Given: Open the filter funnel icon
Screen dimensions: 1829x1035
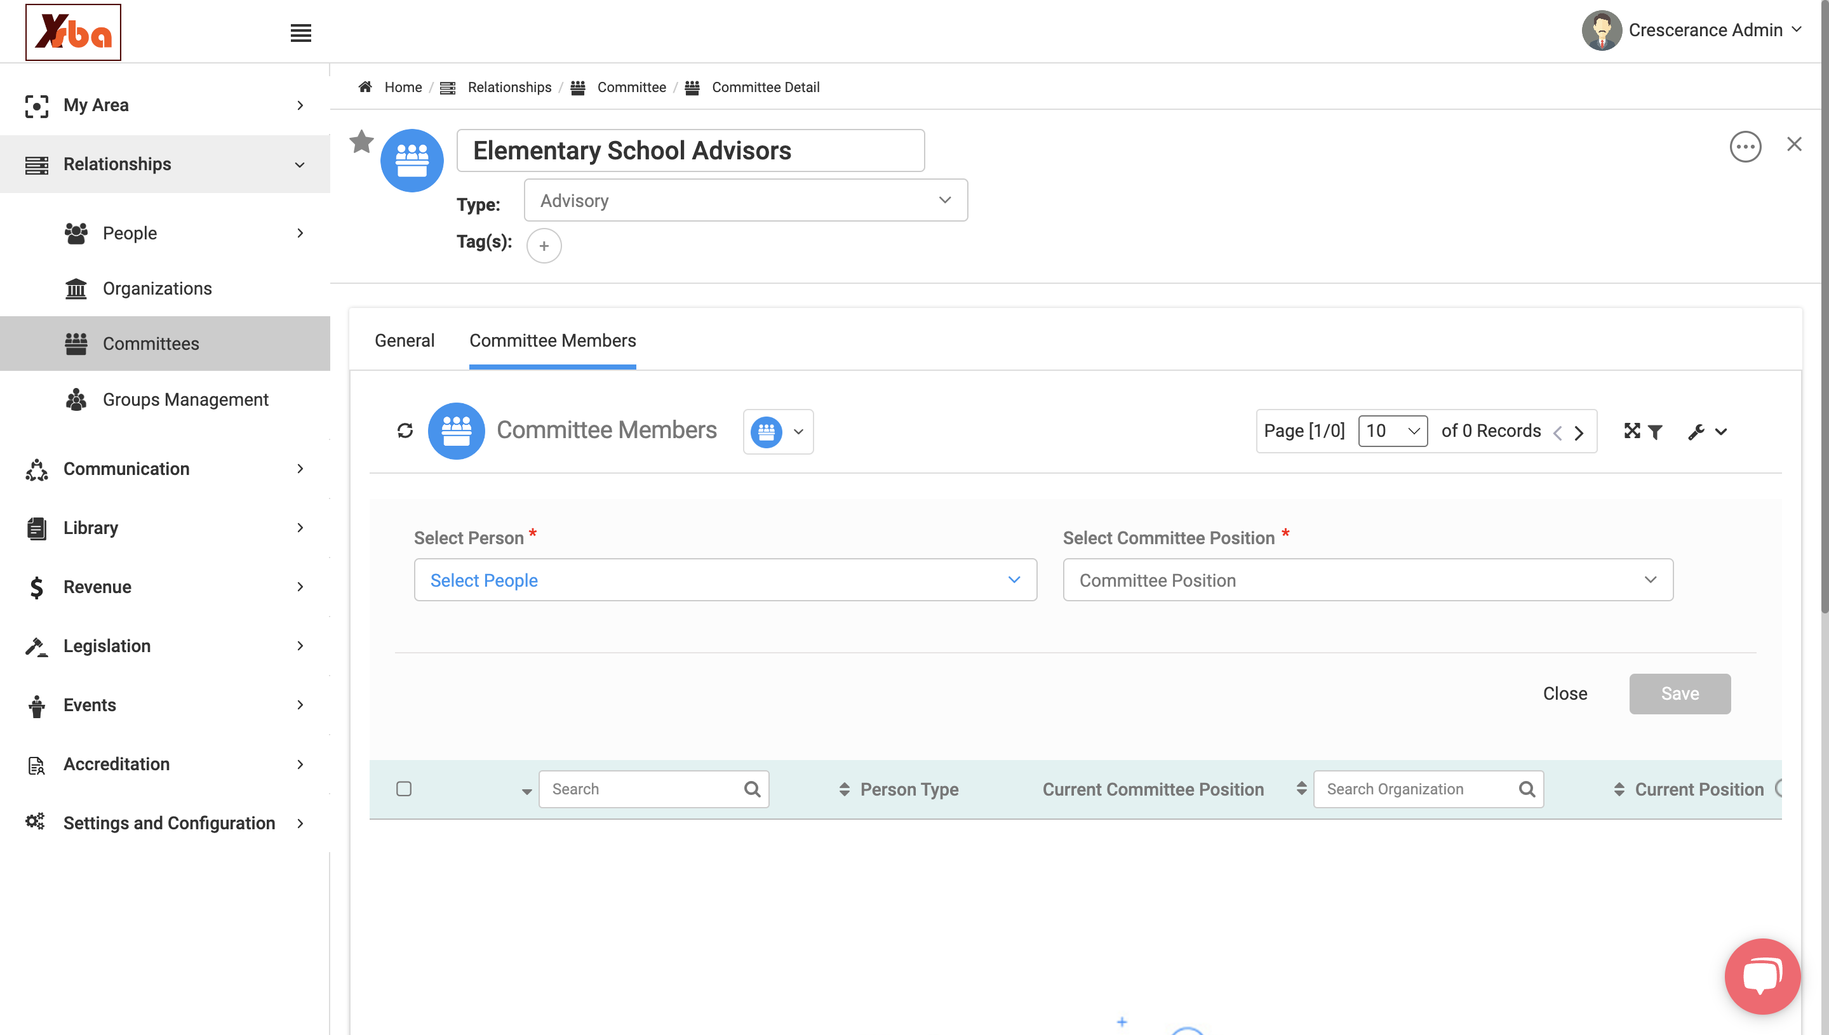Looking at the screenshot, I should coord(1655,432).
